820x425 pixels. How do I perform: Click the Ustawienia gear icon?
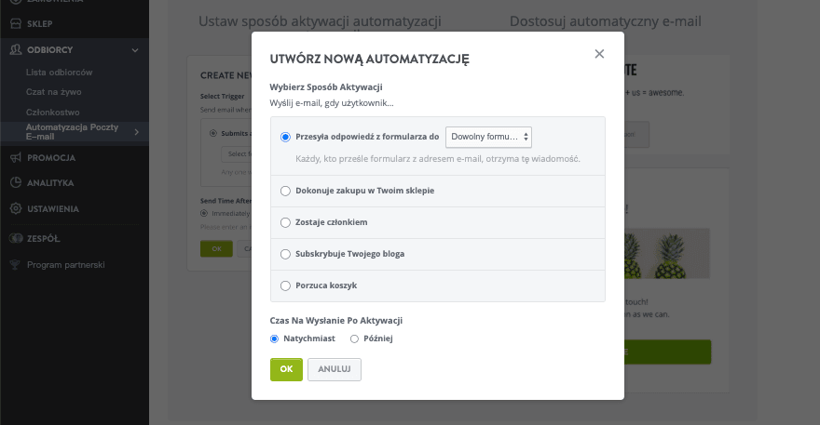pyautogui.click(x=15, y=209)
